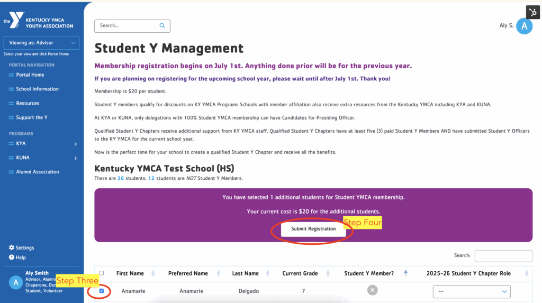
Task: Toggle the select-all checkbox in table header
Action: 102,273
